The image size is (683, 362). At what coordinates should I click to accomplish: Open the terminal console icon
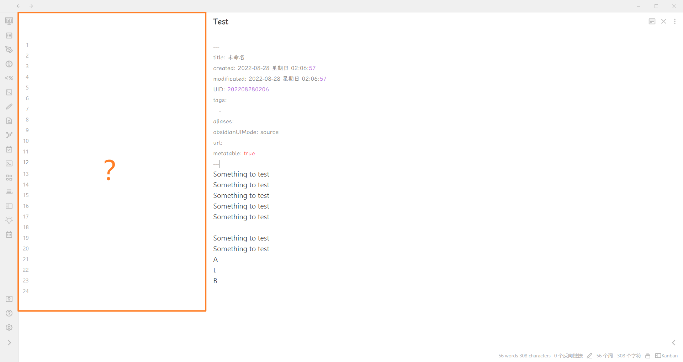(x=9, y=163)
